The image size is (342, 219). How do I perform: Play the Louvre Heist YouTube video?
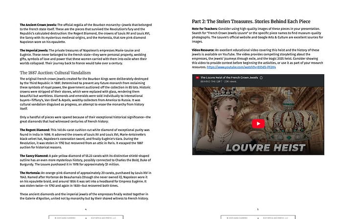258,124
